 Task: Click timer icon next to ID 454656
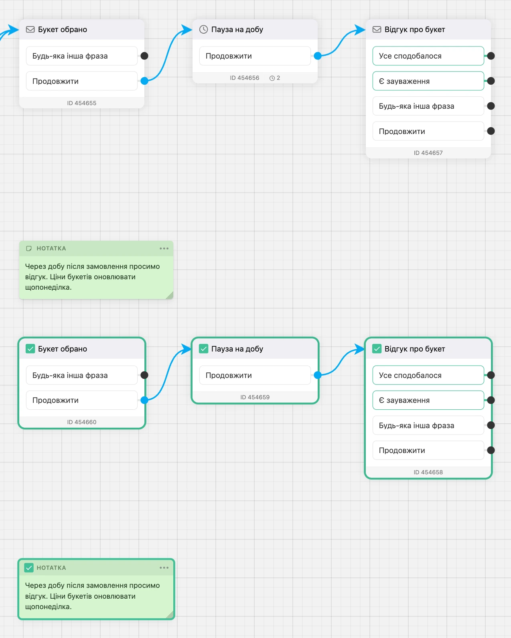pyautogui.click(x=272, y=78)
